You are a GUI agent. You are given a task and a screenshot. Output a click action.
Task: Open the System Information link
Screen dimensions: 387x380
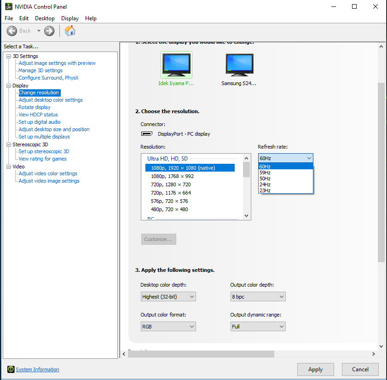tap(38, 369)
